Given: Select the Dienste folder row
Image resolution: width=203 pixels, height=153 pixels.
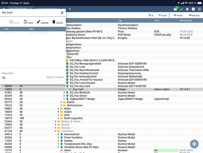Looking at the screenshot, I should pyautogui.click(x=101, y=128).
